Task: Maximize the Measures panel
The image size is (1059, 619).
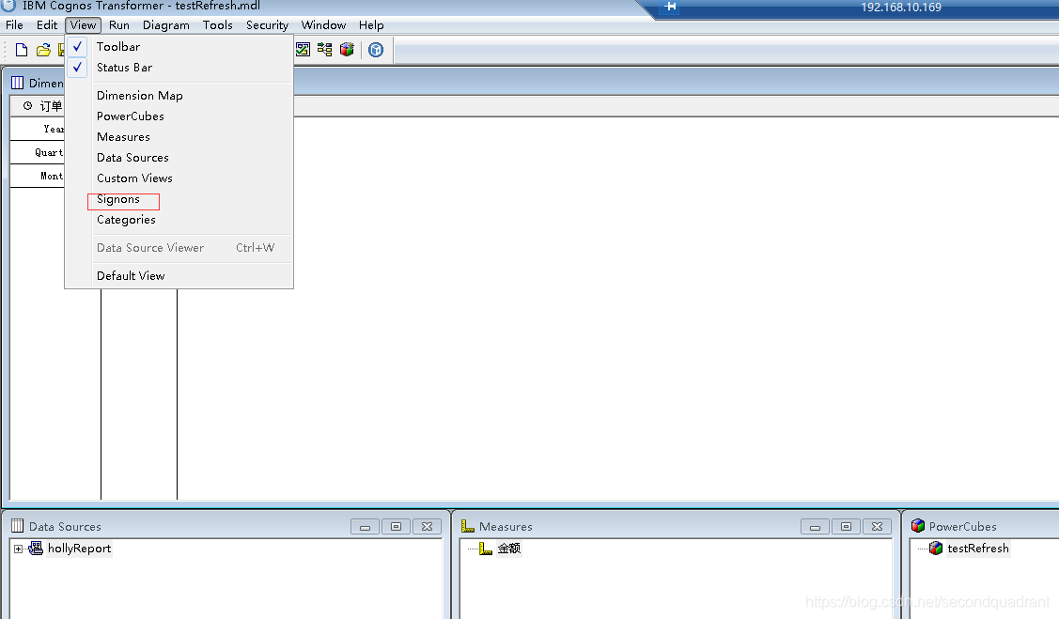Action: click(846, 527)
